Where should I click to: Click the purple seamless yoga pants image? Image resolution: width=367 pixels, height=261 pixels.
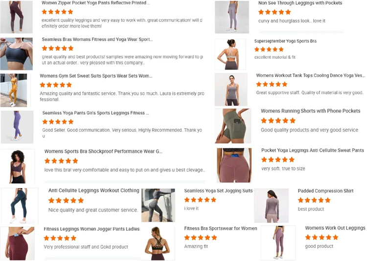[x=17, y=127]
